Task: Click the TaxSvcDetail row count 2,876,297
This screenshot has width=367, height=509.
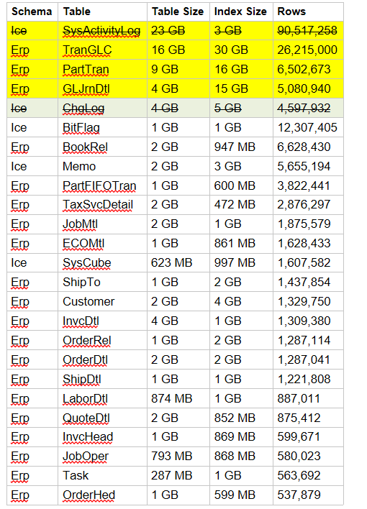Action: point(304,205)
